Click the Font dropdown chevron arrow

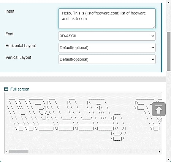click(x=153, y=36)
